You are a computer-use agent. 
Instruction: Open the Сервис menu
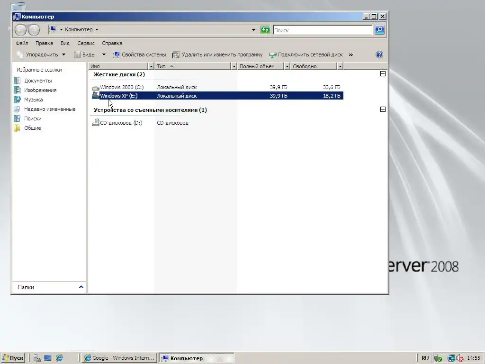click(x=86, y=43)
